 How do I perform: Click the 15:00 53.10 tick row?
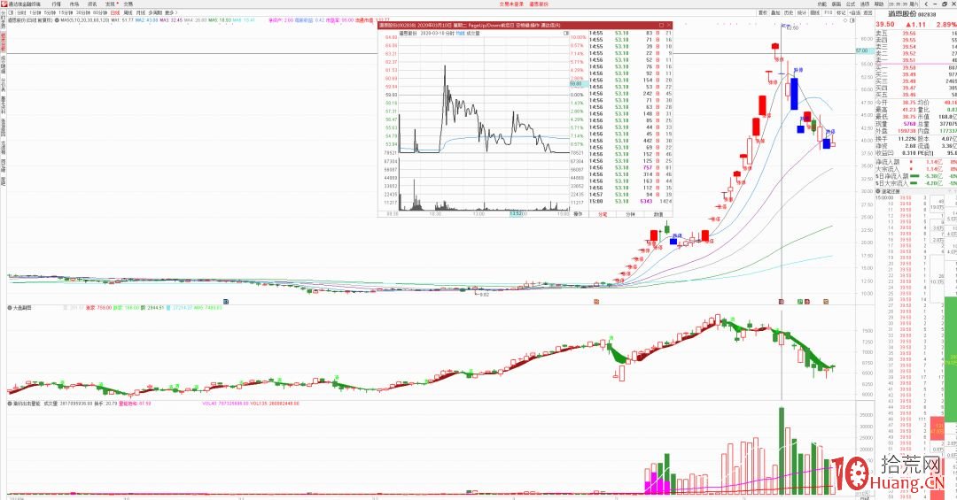click(631, 201)
